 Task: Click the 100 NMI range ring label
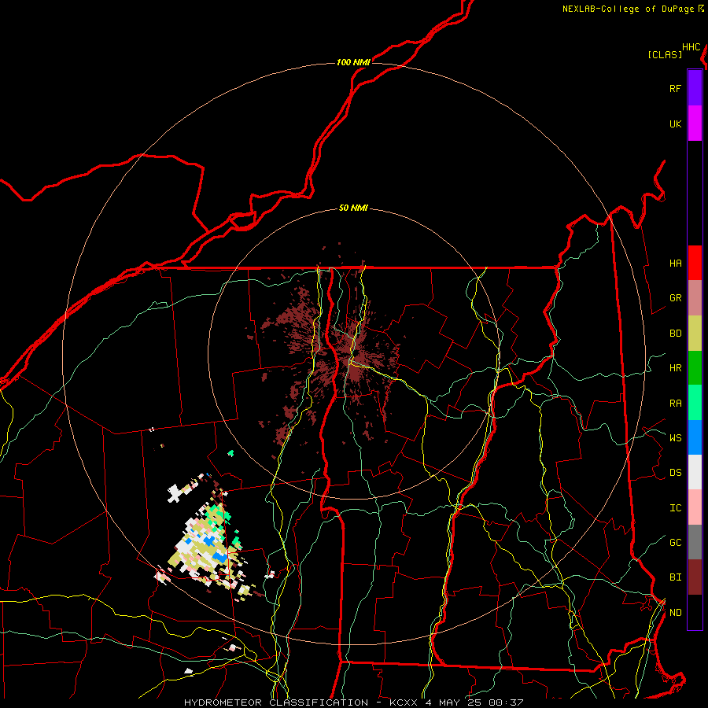click(353, 62)
